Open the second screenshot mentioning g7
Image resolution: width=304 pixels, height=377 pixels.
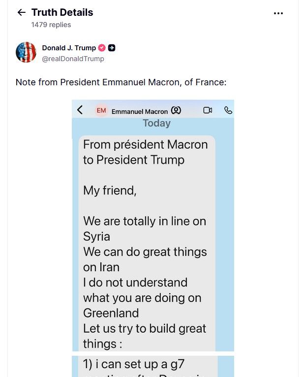[x=153, y=366]
